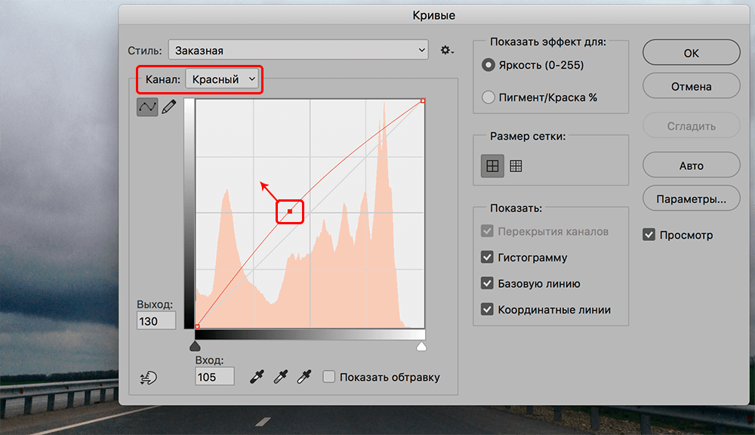755x435 pixels.
Task: Click the gray point eyedropper
Action: pyautogui.click(x=282, y=376)
